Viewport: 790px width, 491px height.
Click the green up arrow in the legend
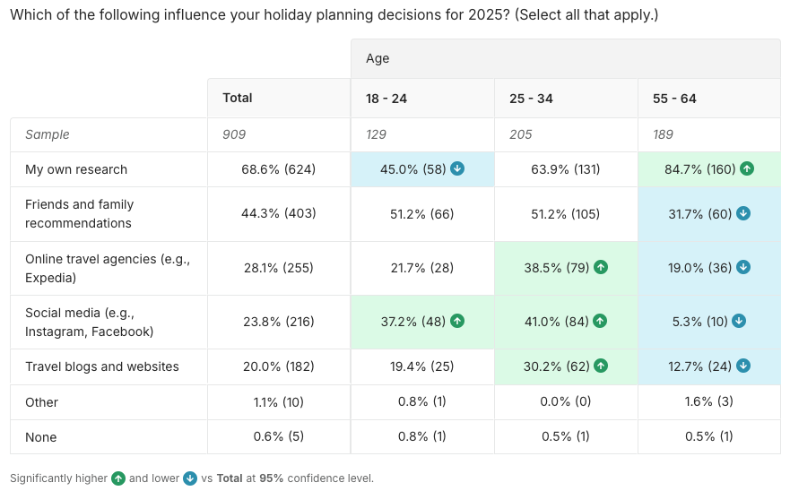pyautogui.click(x=118, y=478)
